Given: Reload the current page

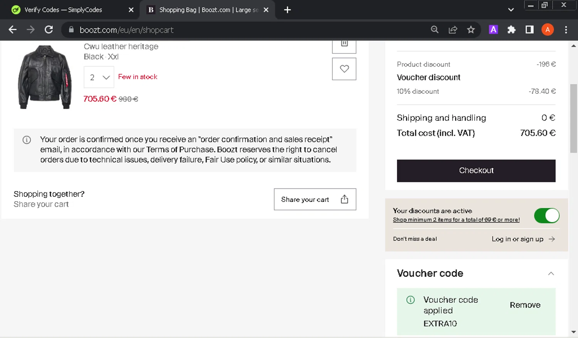Looking at the screenshot, I should pyautogui.click(x=49, y=30).
